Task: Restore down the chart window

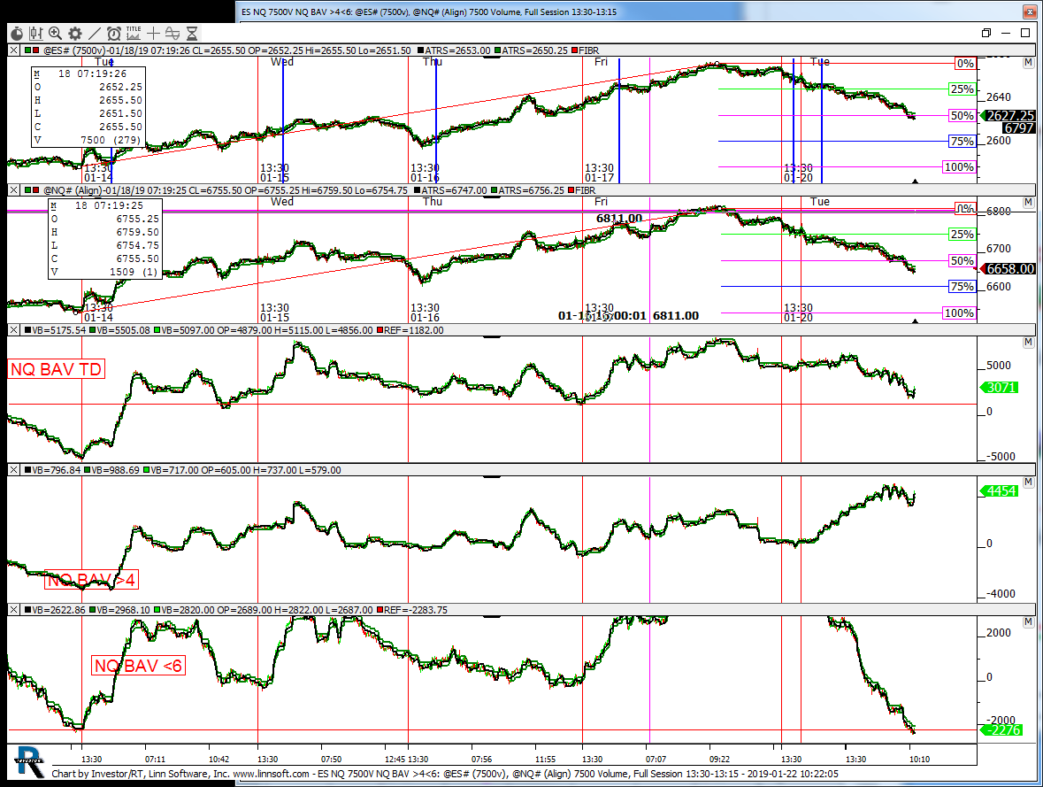Action: point(986,33)
